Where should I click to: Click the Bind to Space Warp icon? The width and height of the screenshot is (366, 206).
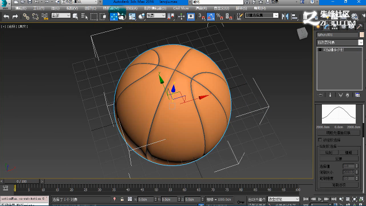[44, 17]
